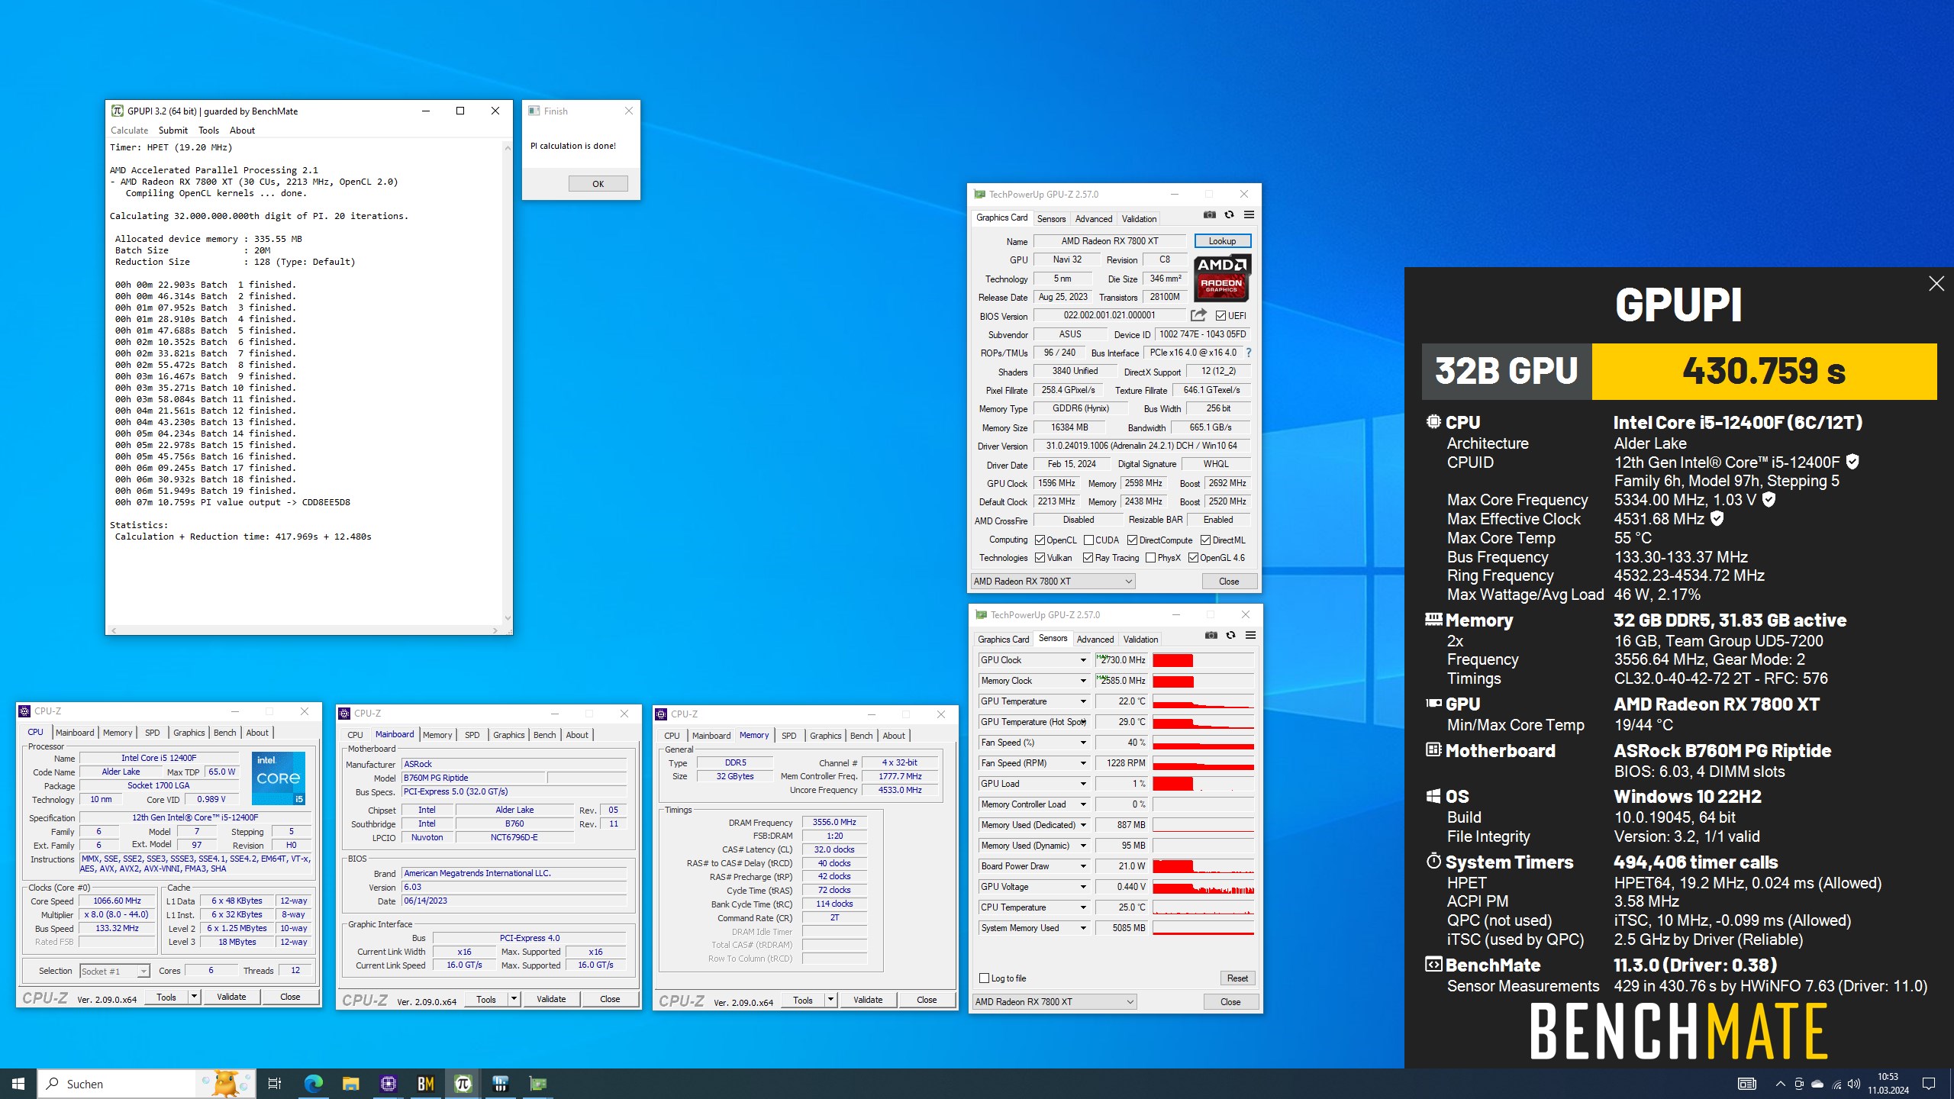Click Tools button in CPU-Z CPU window
The width and height of the screenshot is (1954, 1099).
point(166,997)
